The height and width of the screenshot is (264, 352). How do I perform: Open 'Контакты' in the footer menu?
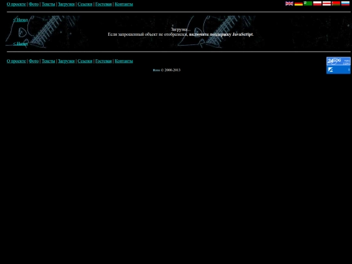click(124, 61)
